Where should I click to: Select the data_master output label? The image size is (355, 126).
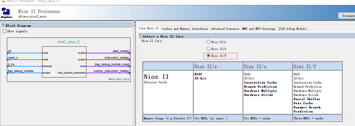[121, 51]
